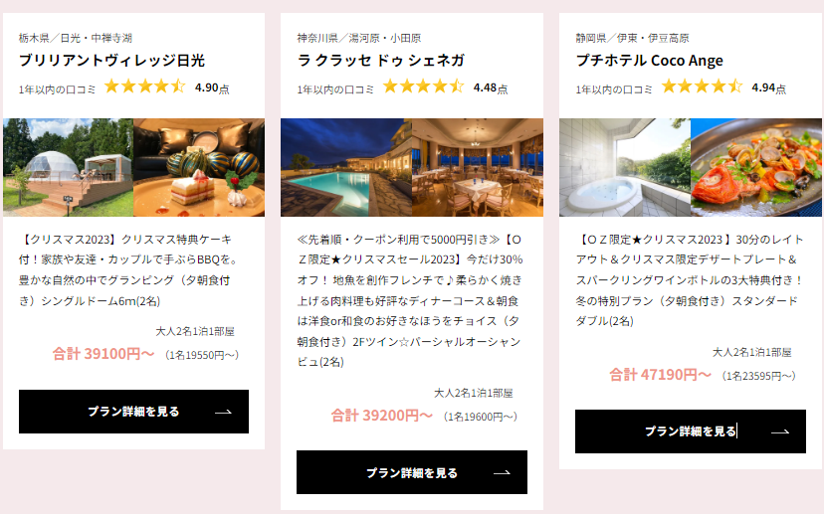Open the Christmas cake and ornaments photo

point(199,167)
